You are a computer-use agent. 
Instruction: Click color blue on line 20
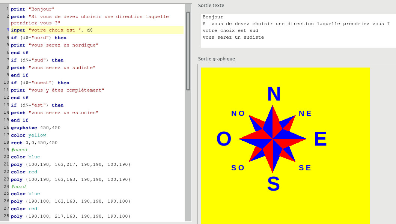click(x=25, y=157)
